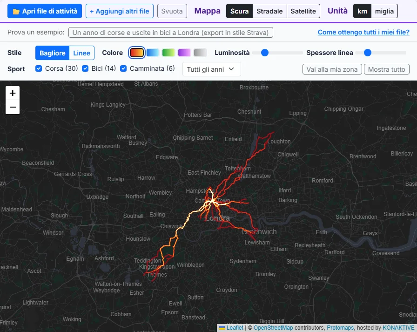
Task: Click Vai alla mia zona button
Action: pos(332,69)
